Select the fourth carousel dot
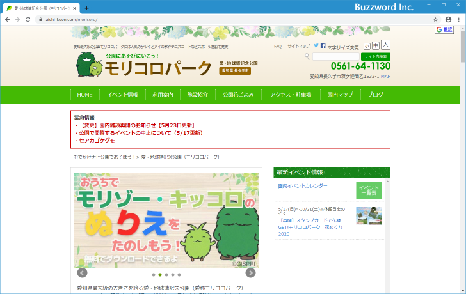This screenshot has width=466, height=294. (173, 275)
